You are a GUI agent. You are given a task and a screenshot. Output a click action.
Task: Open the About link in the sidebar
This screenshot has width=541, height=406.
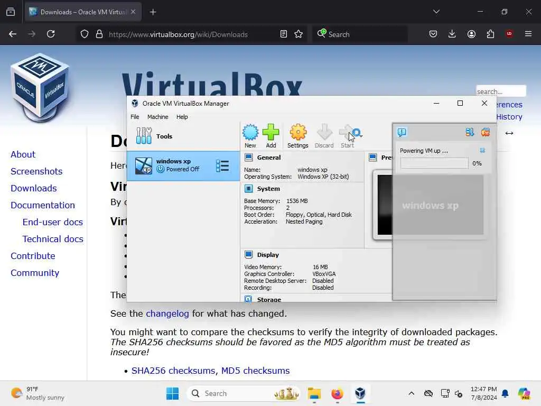pyautogui.click(x=23, y=154)
